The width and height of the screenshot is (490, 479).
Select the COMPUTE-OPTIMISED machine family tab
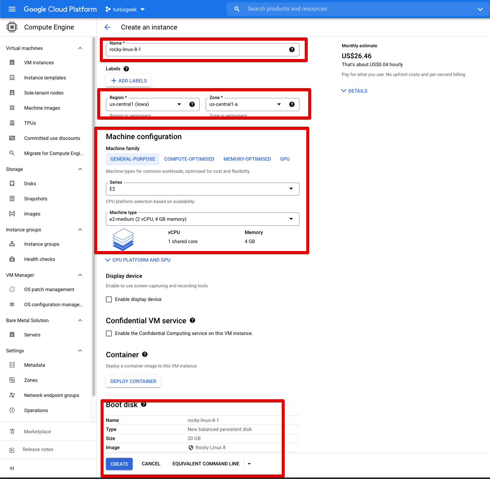pos(189,159)
